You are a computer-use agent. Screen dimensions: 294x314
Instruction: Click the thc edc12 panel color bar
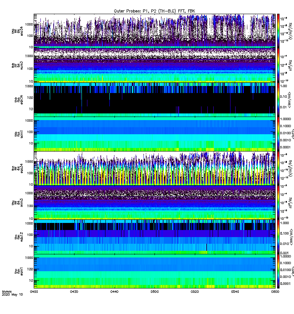point(278,237)
